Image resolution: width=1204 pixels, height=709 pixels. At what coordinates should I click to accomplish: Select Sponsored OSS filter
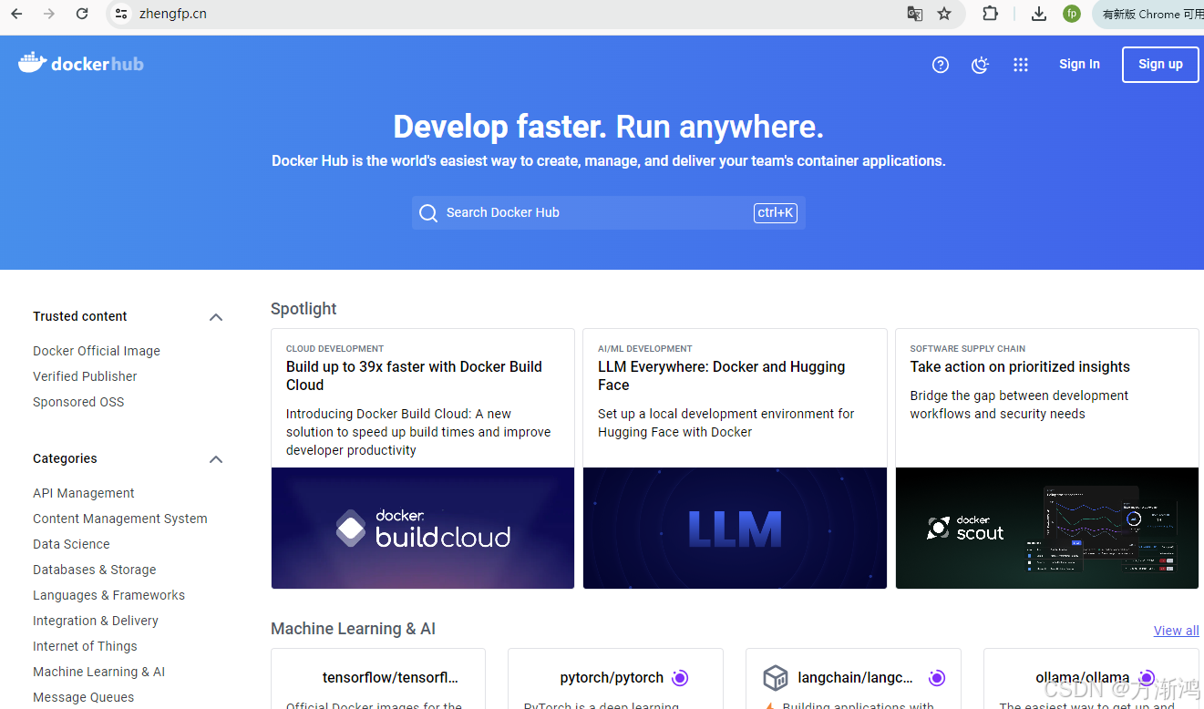click(x=78, y=402)
